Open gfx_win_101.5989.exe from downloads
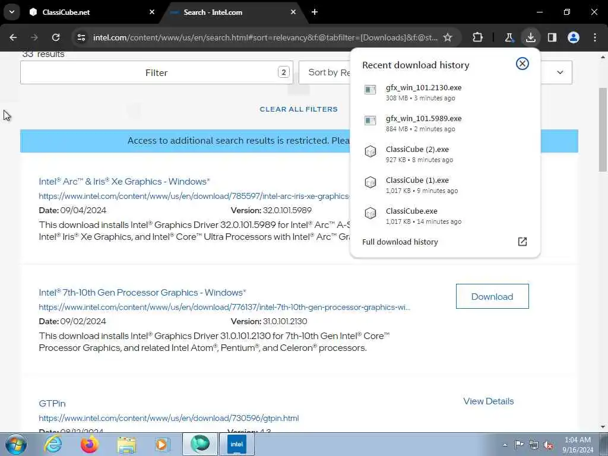The image size is (608, 456). (x=444, y=123)
